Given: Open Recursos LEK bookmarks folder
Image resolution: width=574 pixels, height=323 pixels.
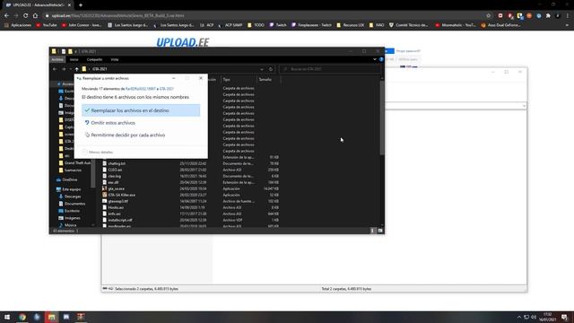Looking at the screenshot, I should 351,25.
